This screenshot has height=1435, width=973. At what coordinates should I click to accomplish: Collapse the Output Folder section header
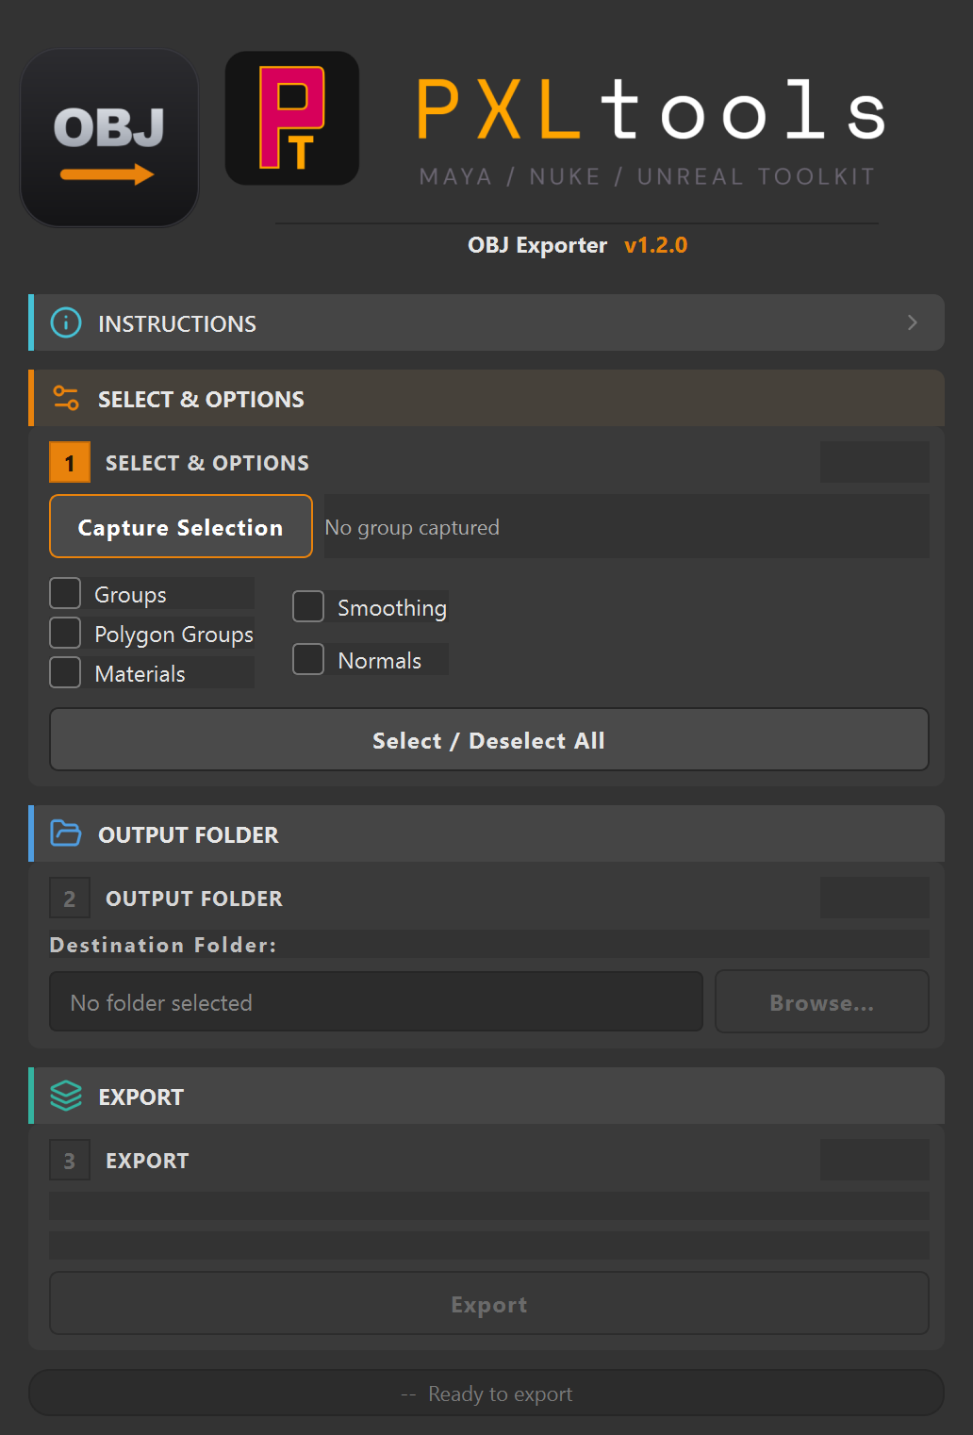click(x=486, y=833)
